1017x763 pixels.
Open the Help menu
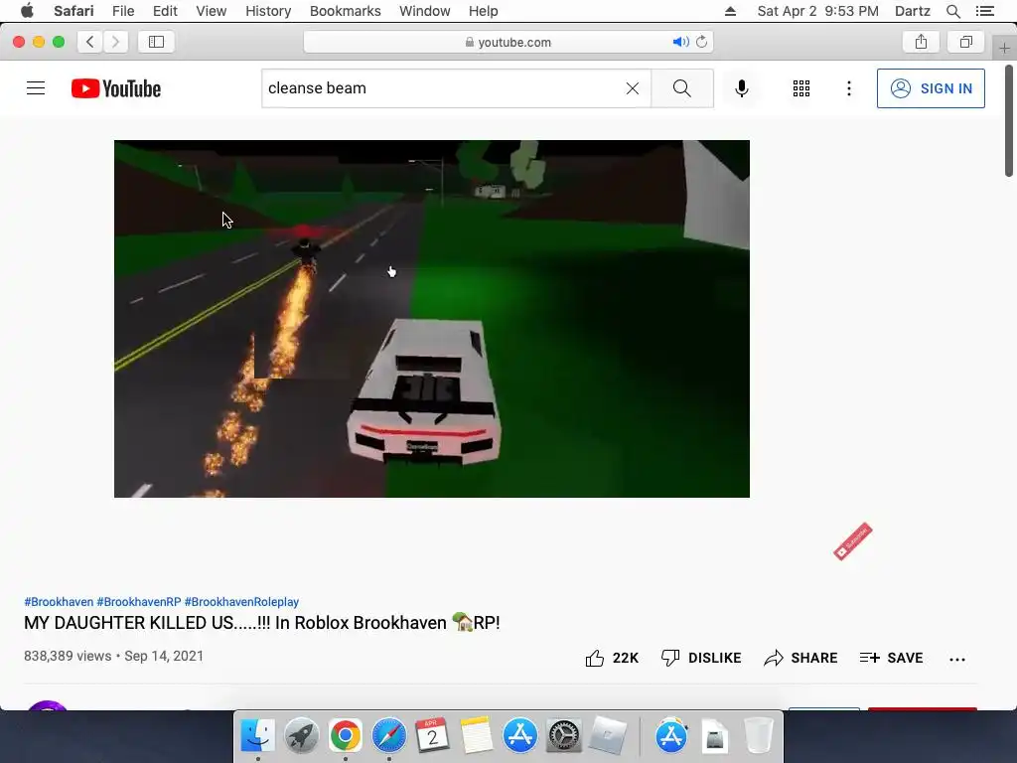(484, 11)
